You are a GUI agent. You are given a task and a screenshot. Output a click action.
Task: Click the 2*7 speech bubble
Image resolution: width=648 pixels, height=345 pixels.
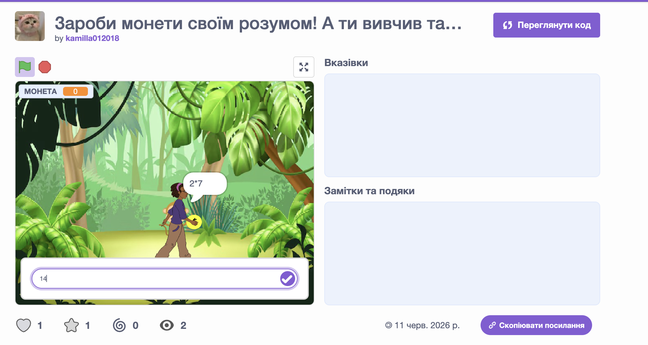coord(205,184)
